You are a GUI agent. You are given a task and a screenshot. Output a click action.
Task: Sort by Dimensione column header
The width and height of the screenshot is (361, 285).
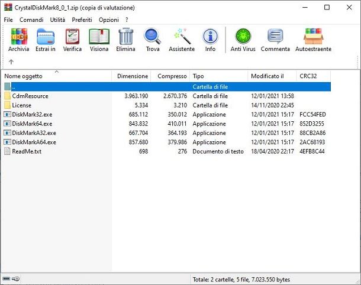click(131, 76)
